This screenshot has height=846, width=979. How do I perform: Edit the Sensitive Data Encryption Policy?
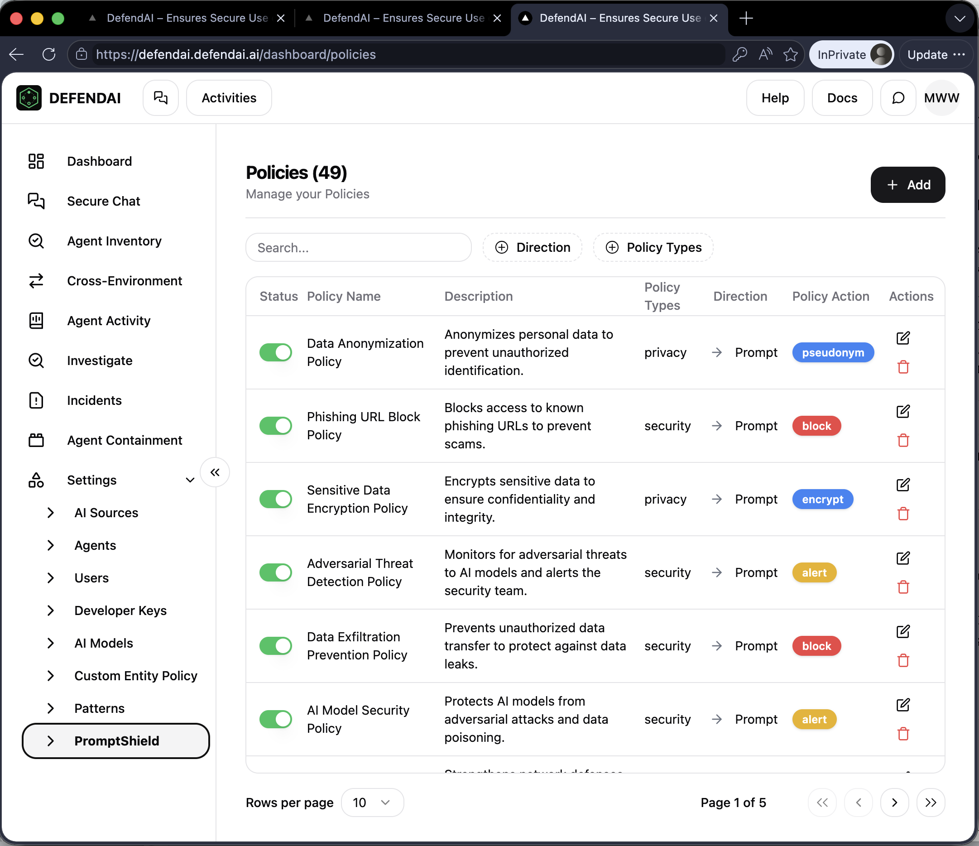903,485
